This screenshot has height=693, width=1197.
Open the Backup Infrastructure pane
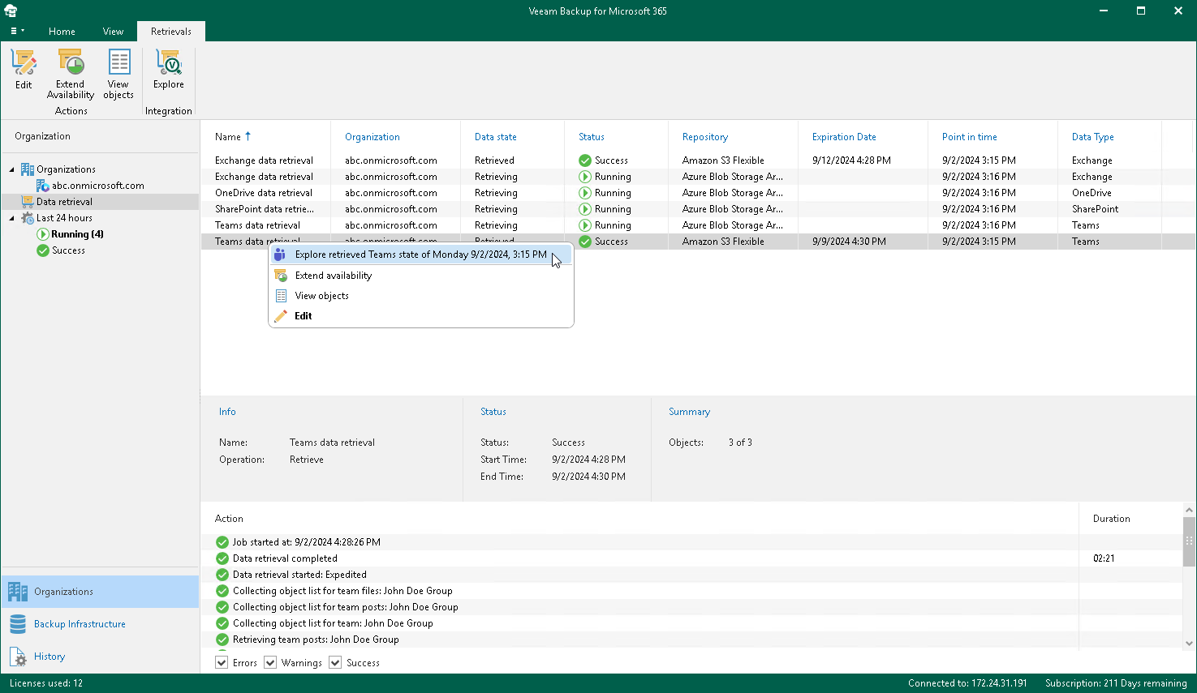[100, 624]
